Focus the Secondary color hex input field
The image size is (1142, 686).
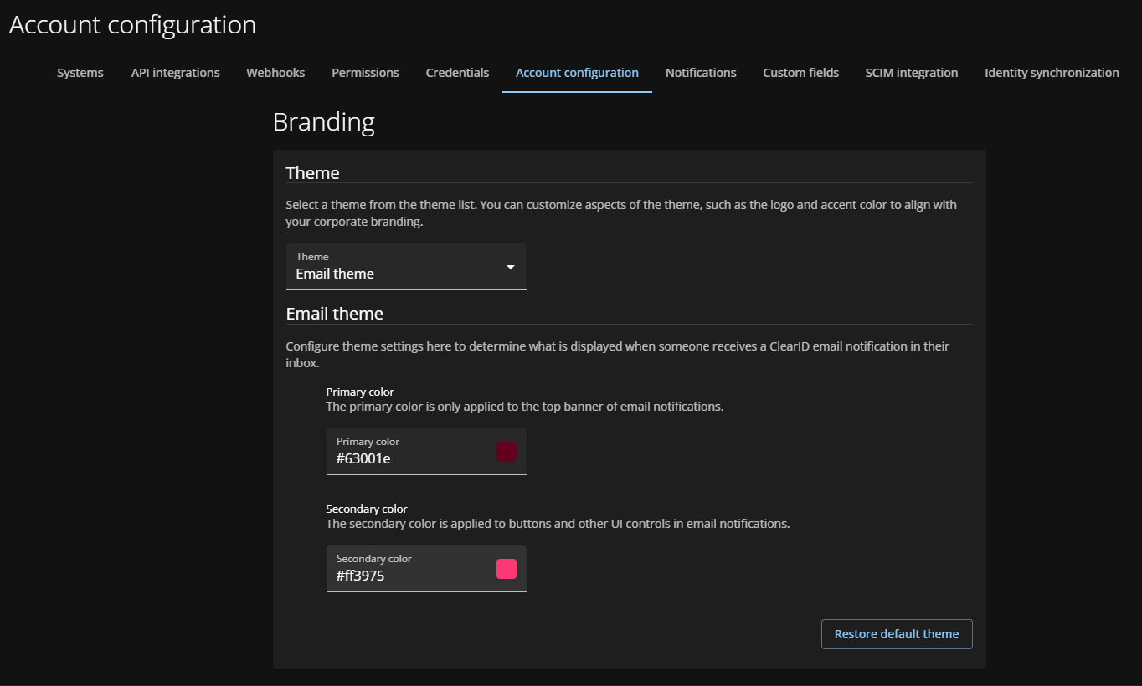[406, 576]
